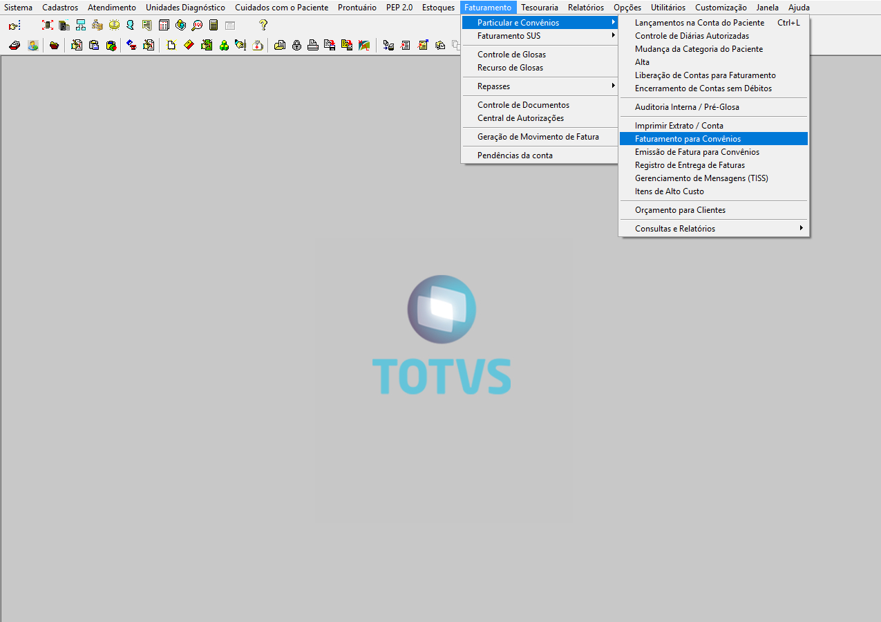881x622 pixels.
Task: Open the calculator toolbar icon
Action: (x=214, y=26)
